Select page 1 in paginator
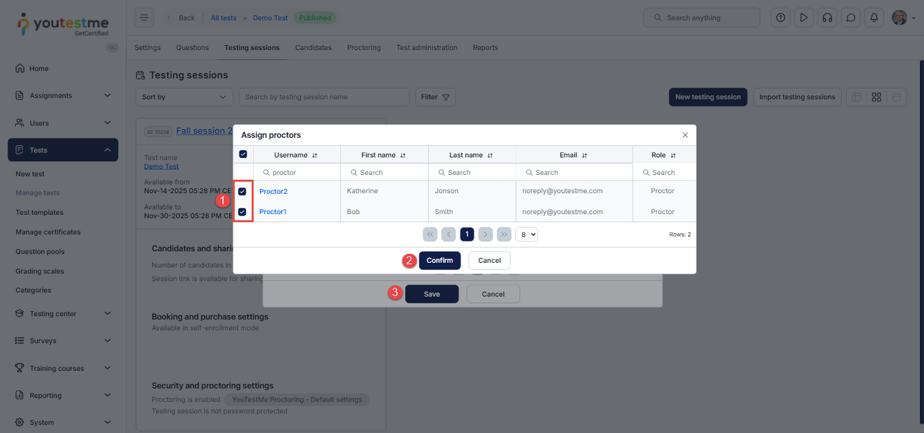Image resolution: width=924 pixels, height=433 pixels. coord(467,234)
